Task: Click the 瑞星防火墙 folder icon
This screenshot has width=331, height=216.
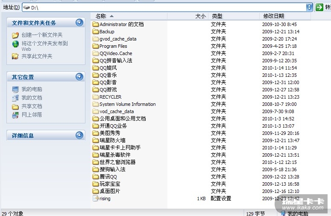Action: pos(96,140)
